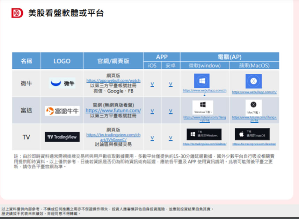Click the TradingView logo image
This screenshot has height=219, width=299.
coord(62,137)
